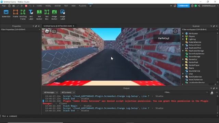Open the All Contexts dropdown

coord(68,93)
